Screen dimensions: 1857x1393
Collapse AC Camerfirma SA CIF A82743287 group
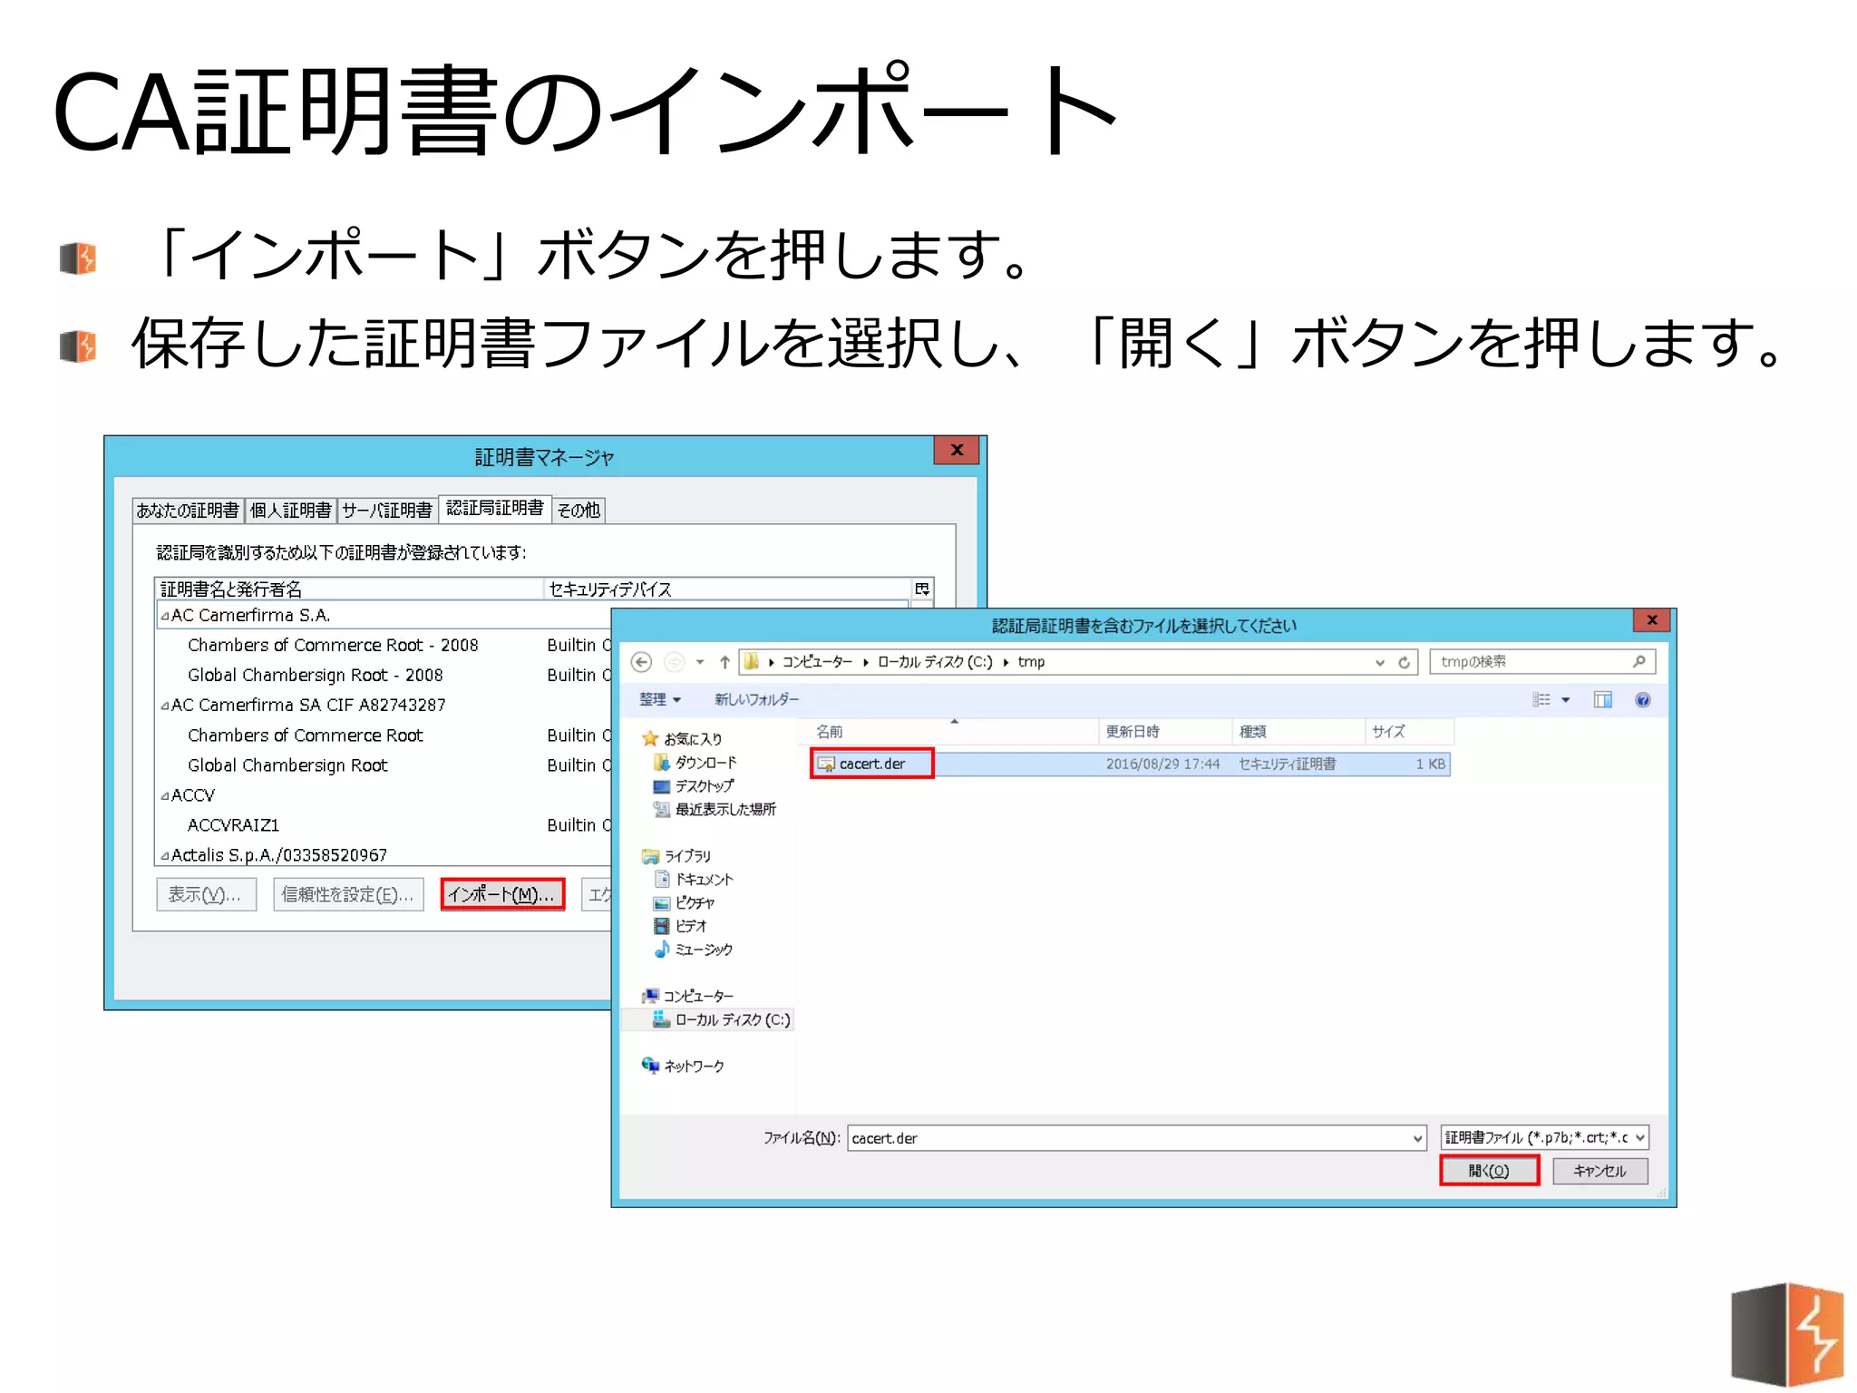[165, 706]
